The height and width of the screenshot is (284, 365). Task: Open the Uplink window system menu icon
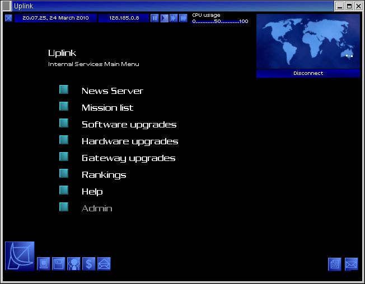pyautogui.click(x=6, y=6)
